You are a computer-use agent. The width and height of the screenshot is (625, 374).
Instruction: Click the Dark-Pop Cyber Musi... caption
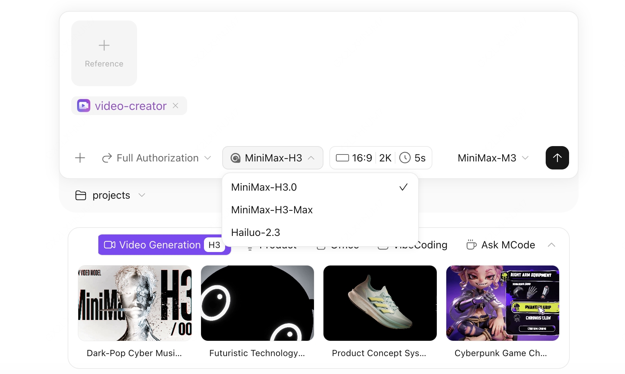pos(134,353)
